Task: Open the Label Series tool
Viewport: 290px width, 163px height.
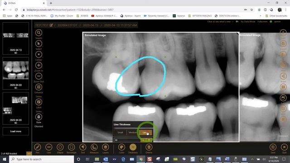Action: tap(39, 102)
